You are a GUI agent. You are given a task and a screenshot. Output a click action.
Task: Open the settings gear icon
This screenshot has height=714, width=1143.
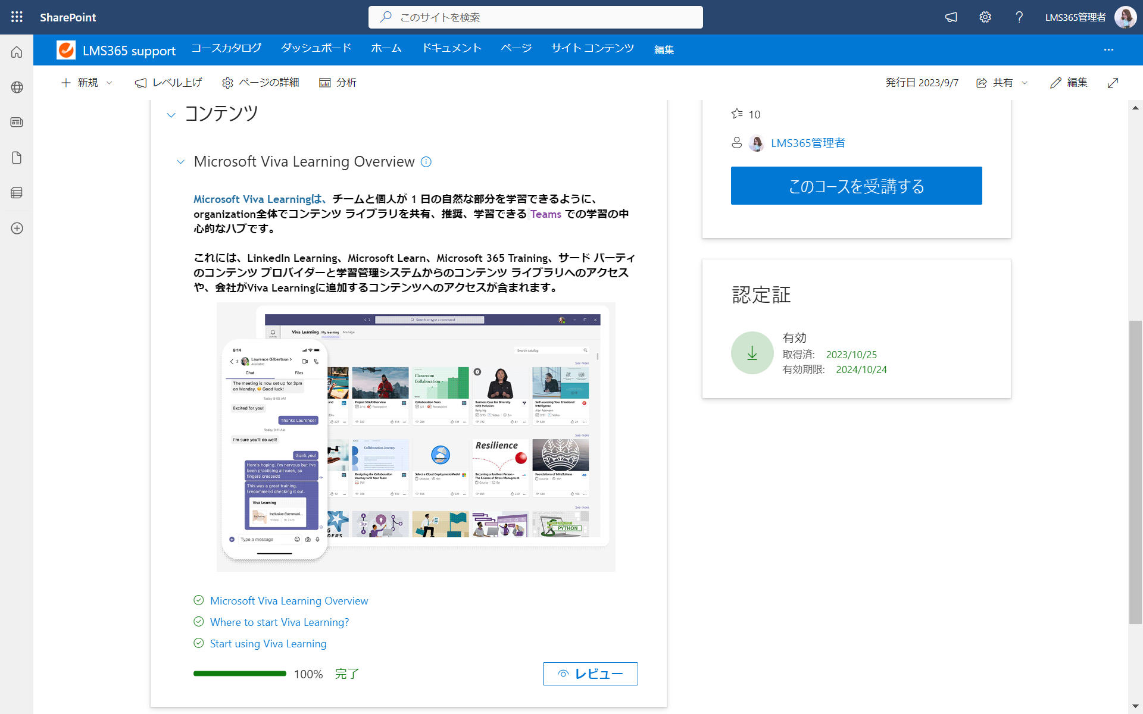point(985,17)
